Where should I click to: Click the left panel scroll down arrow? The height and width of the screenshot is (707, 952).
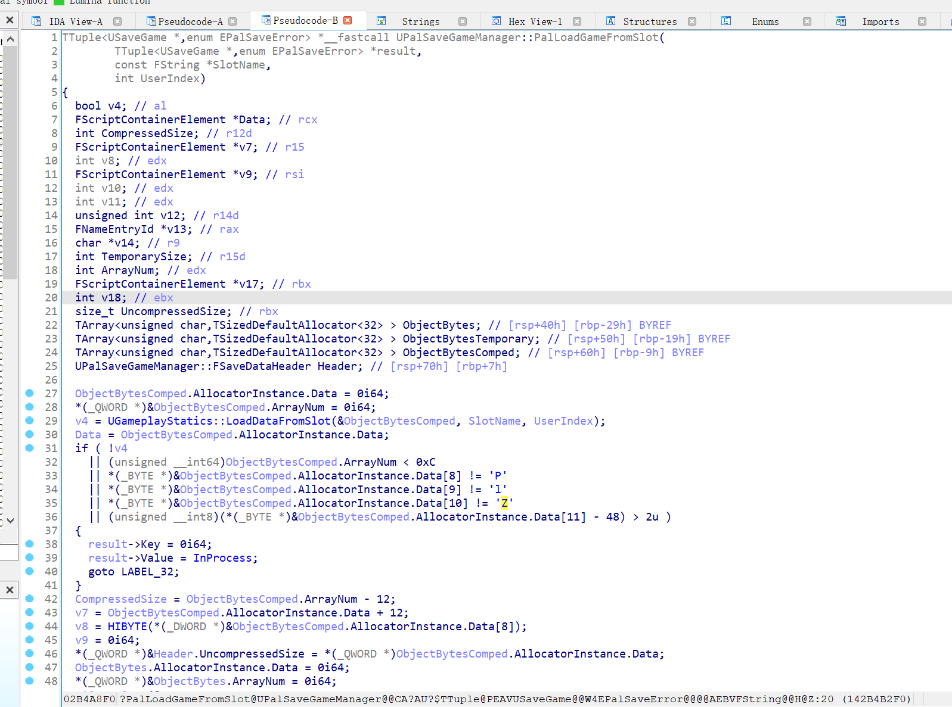coord(10,521)
